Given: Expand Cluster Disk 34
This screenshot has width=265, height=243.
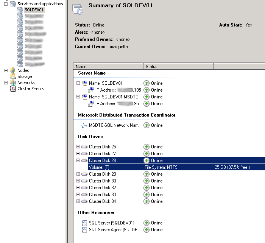Looking at the screenshot, I should pos(78,201).
